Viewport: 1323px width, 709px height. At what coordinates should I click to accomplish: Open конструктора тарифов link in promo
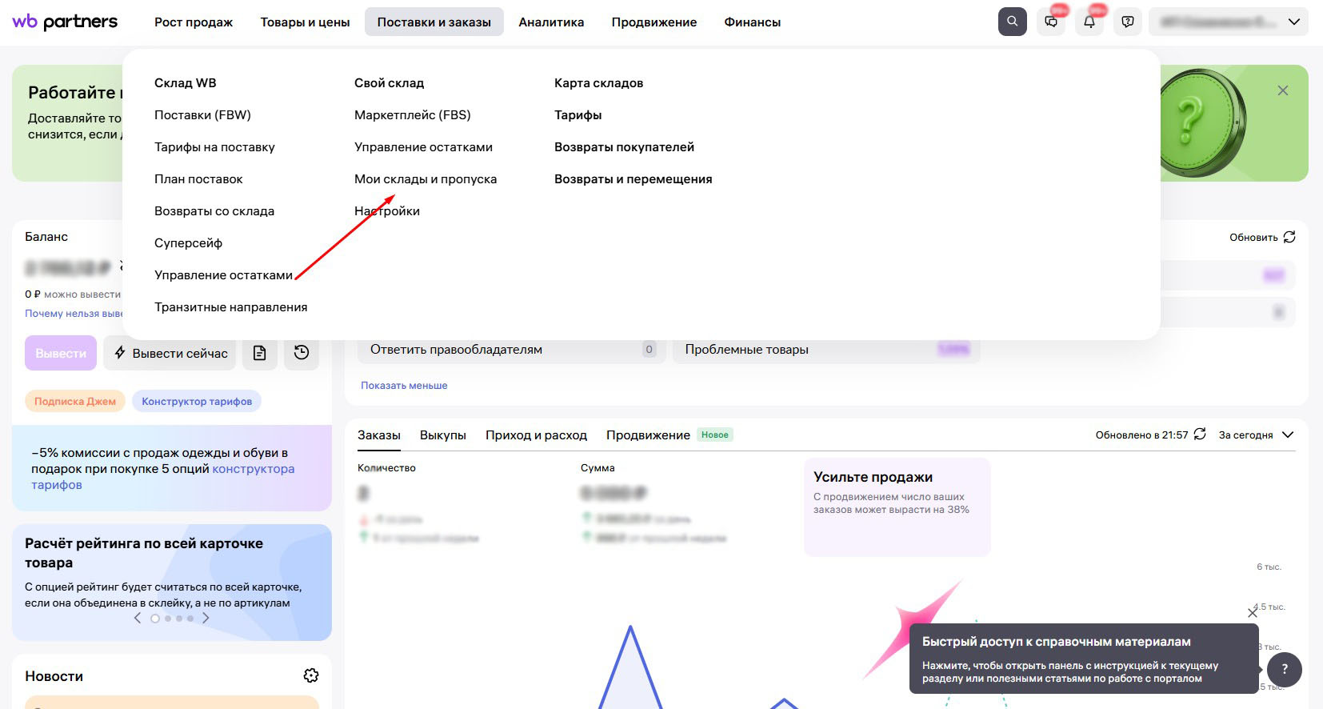pyautogui.click(x=163, y=477)
